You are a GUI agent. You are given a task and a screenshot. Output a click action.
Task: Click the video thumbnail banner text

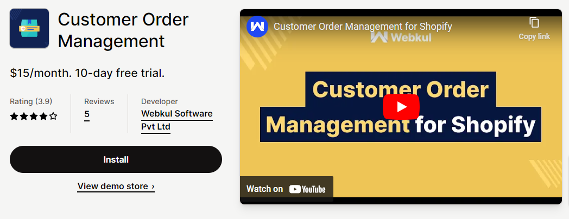401,107
